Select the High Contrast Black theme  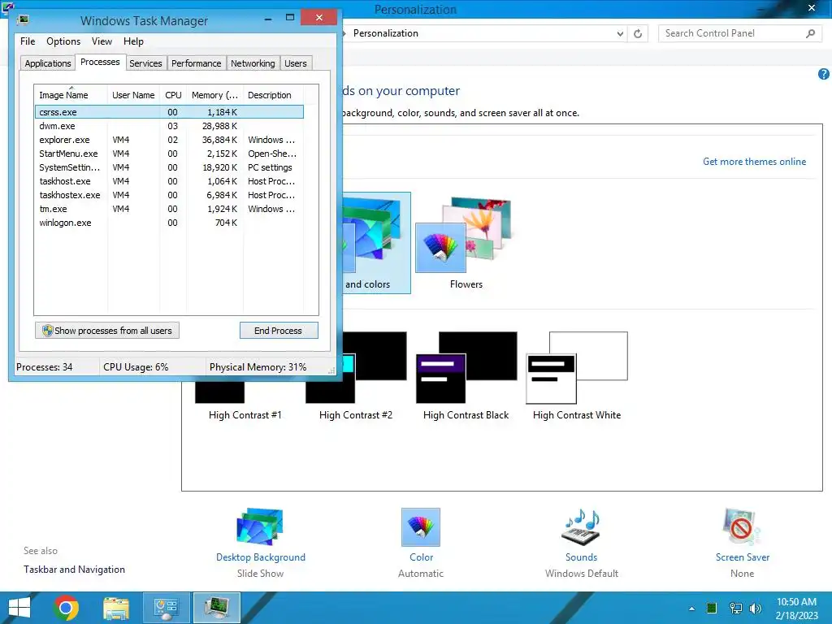coord(466,377)
